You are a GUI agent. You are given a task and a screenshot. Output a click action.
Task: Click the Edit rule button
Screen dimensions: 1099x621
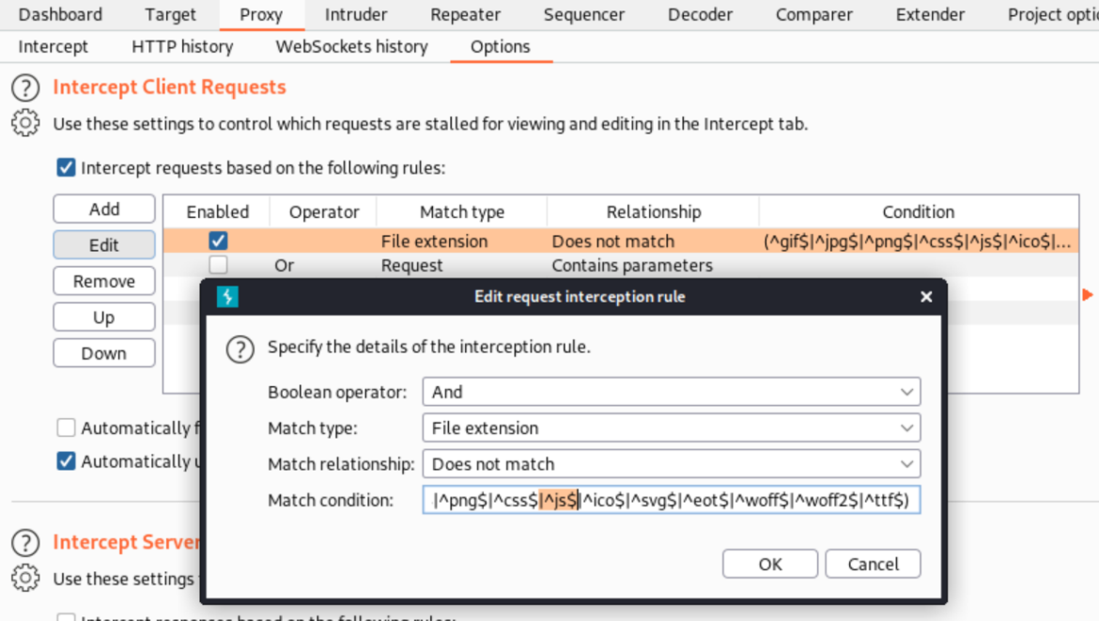point(103,244)
